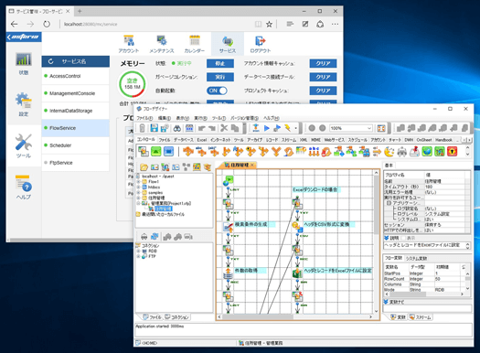Select the green Start component in palette

click(x=155, y=151)
